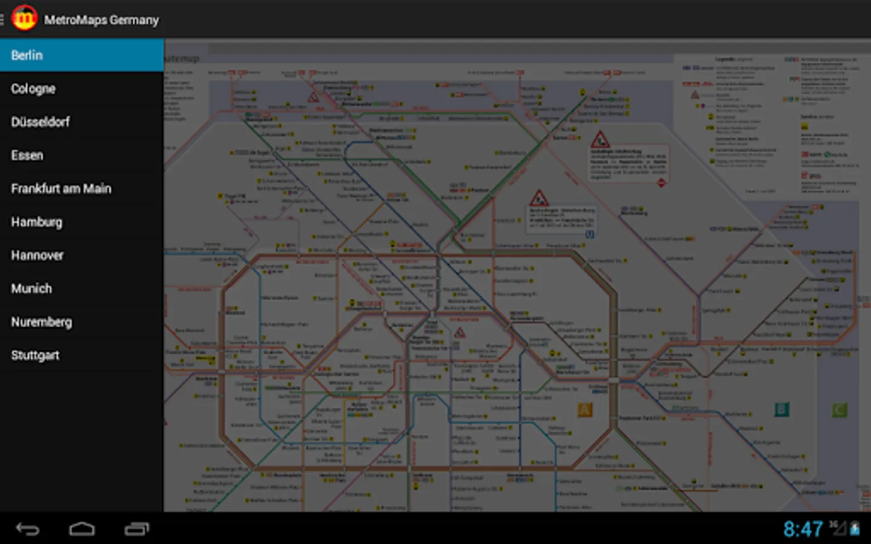
Task: Open the Cologne metro map
Action: (82, 89)
